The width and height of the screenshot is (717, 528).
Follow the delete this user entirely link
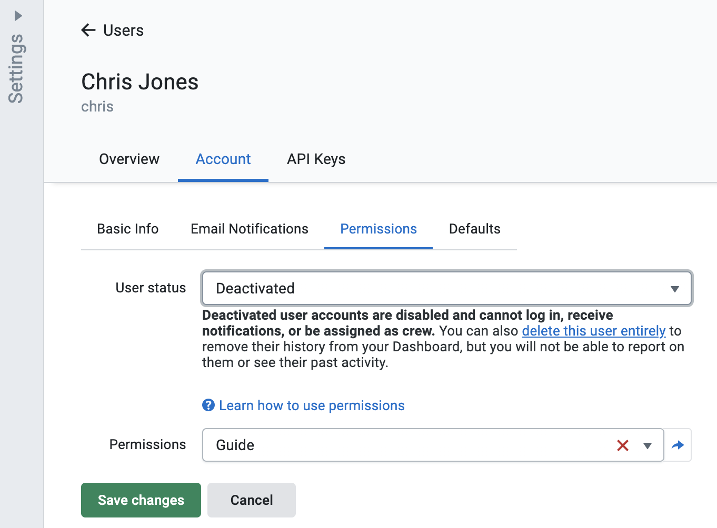(594, 331)
